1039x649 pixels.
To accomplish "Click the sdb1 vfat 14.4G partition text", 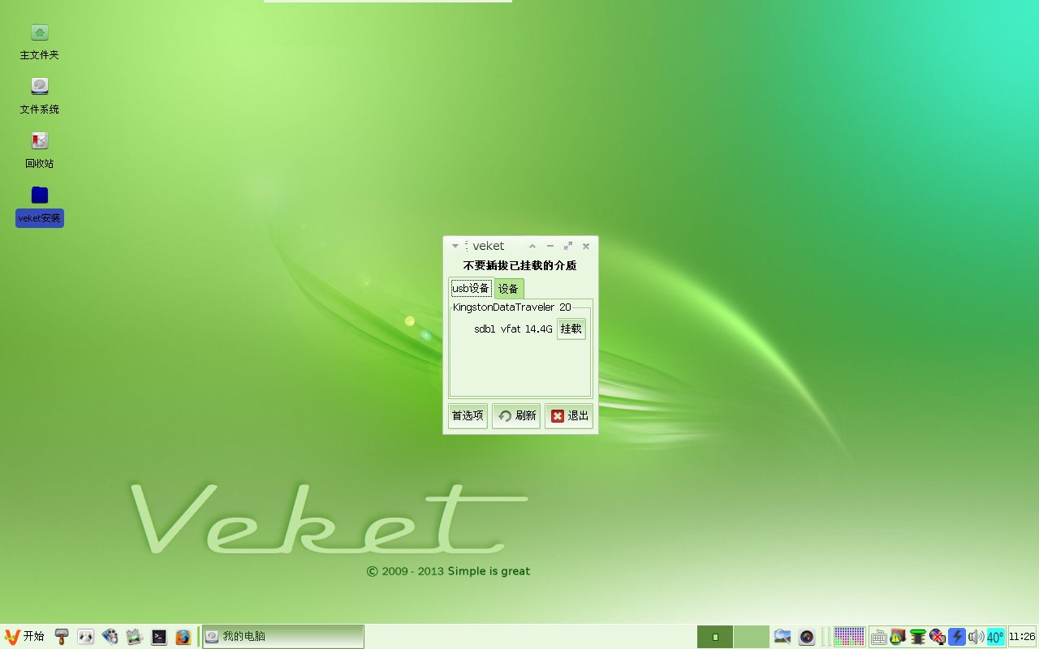I will (513, 329).
